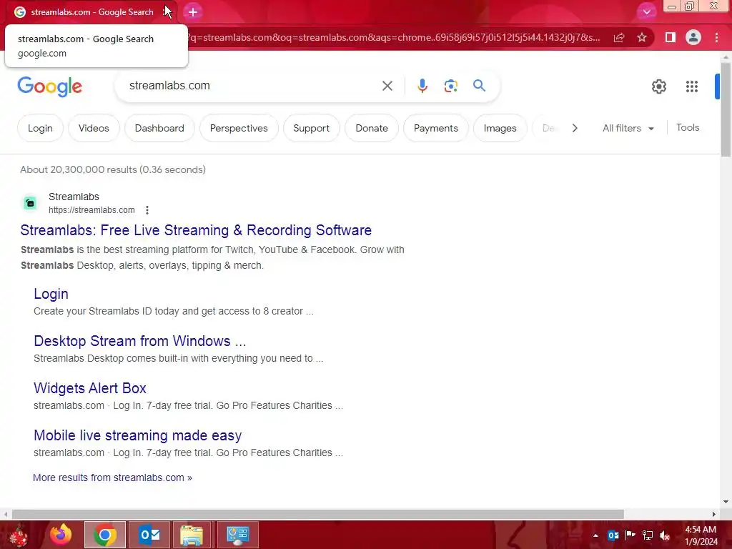
Task: Open the clock showing 4:54 AM
Action: [x=701, y=535]
